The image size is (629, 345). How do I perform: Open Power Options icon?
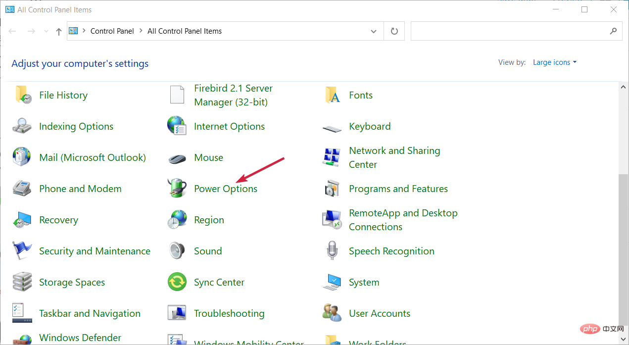[x=177, y=189]
